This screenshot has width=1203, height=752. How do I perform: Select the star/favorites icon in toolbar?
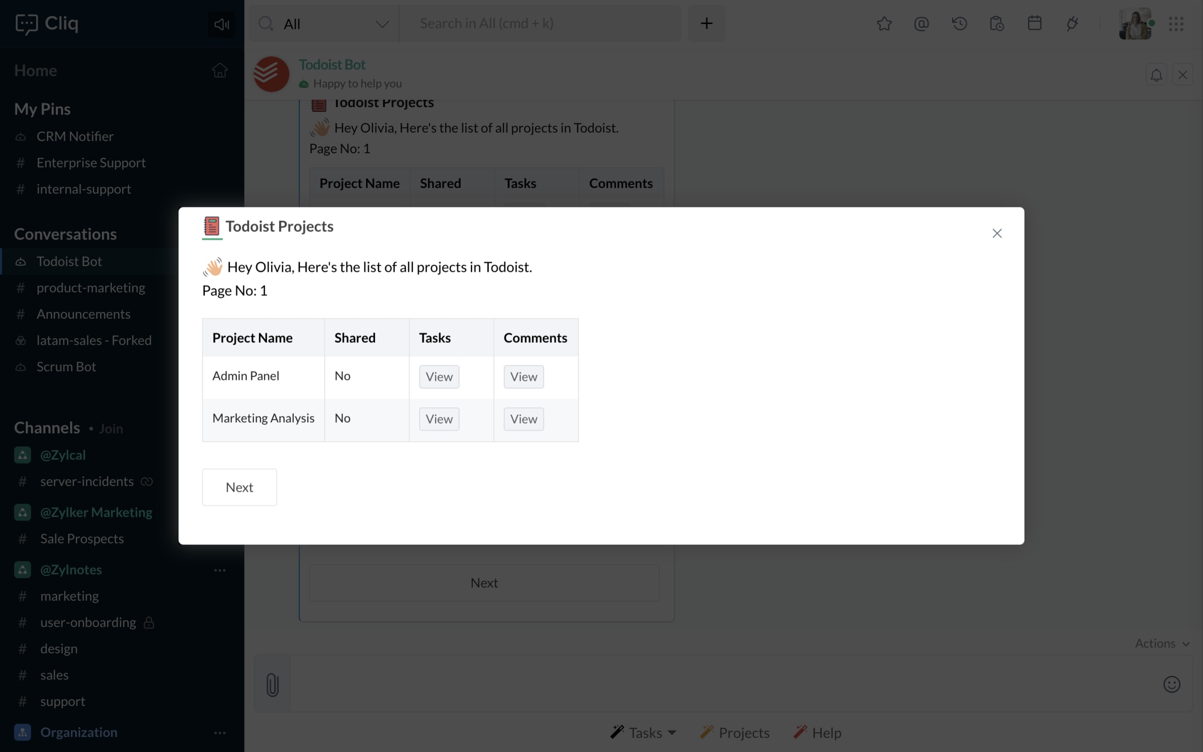884,23
